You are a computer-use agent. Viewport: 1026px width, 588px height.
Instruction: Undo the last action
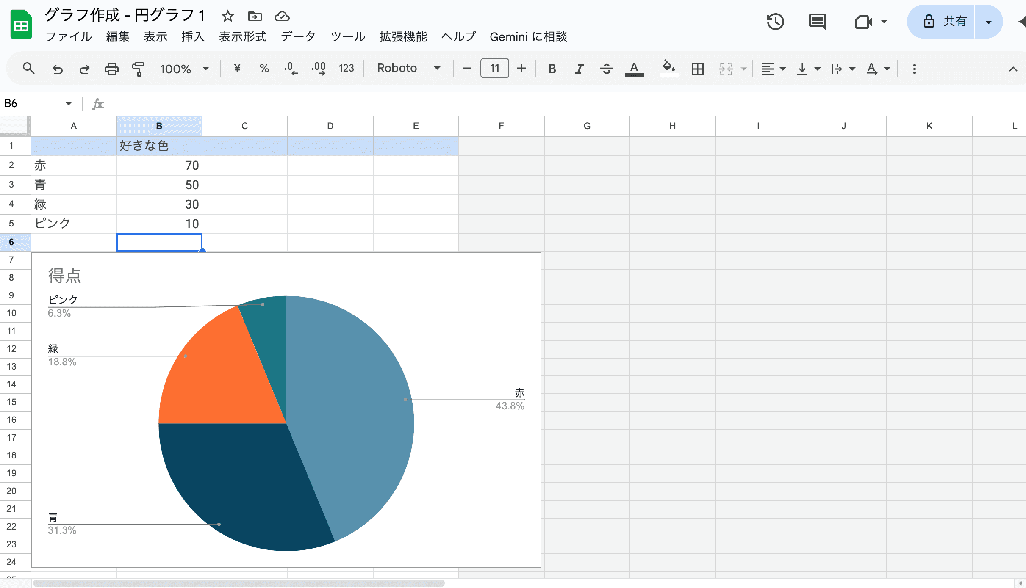click(x=58, y=68)
